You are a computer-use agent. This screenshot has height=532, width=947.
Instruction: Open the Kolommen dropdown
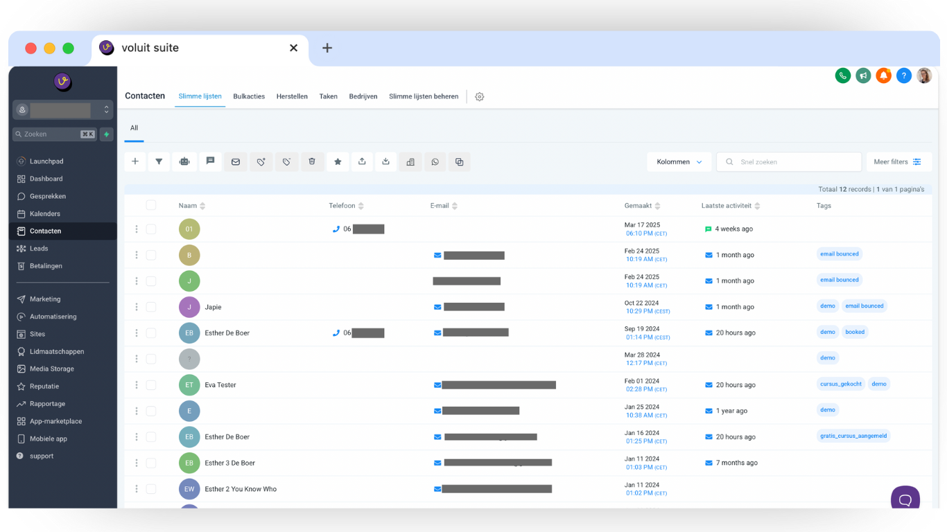[x=679, y=162]
